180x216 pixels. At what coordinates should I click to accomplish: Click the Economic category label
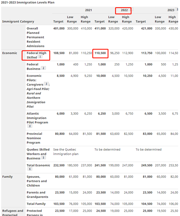[10, 53]
